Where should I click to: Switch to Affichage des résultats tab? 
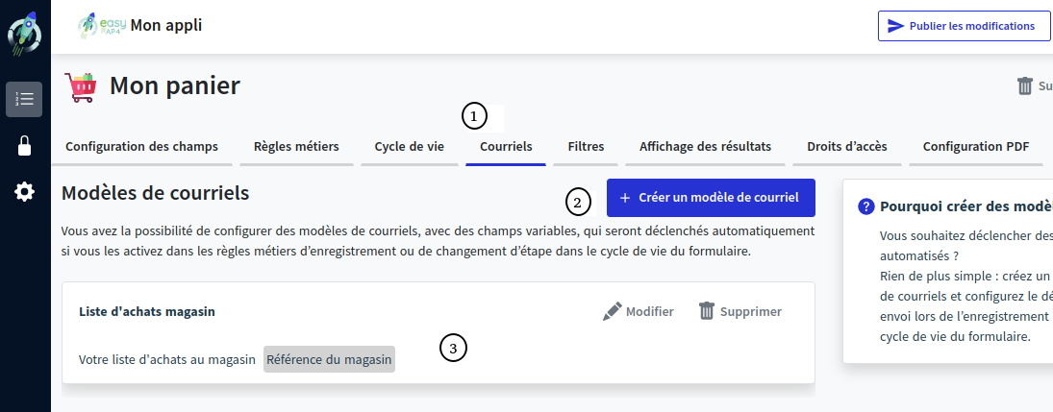[705, 147]
